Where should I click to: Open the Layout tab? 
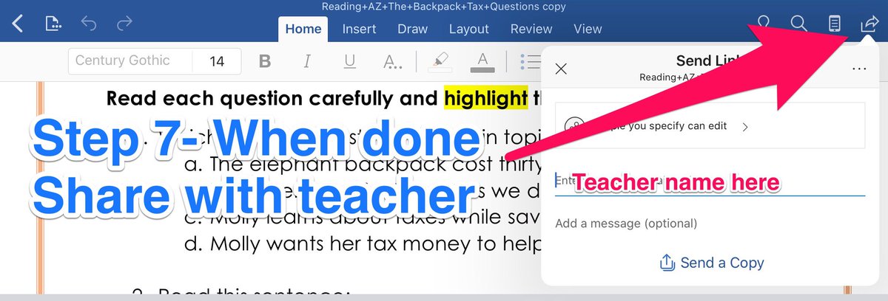pos(468,30)
